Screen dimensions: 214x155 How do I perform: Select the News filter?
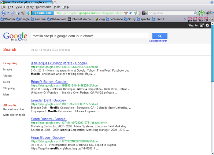click(6, 82)
